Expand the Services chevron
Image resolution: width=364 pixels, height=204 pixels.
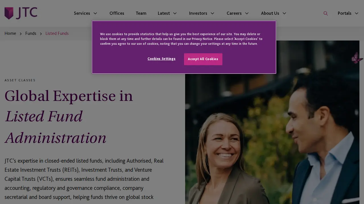(x=95, y=13)
